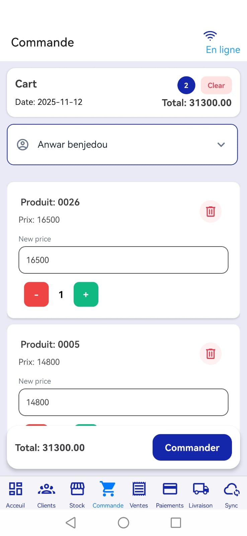Image resolution: width=247 pixels, height=536 pixels.
Task: Tap the En ligne wifi status icon
Action: [x=210, y=36]
